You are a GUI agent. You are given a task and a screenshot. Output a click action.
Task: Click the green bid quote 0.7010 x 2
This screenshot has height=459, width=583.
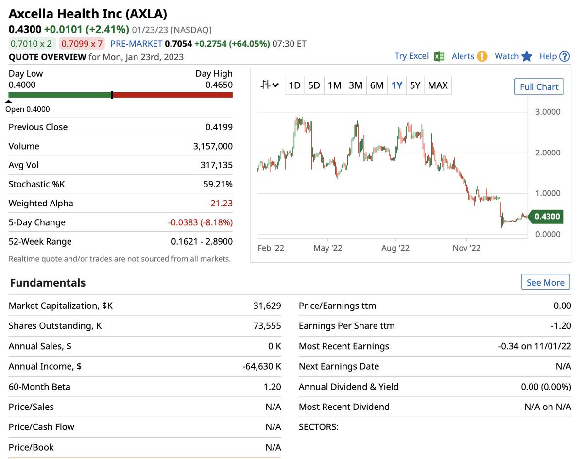tap(32, 44)
